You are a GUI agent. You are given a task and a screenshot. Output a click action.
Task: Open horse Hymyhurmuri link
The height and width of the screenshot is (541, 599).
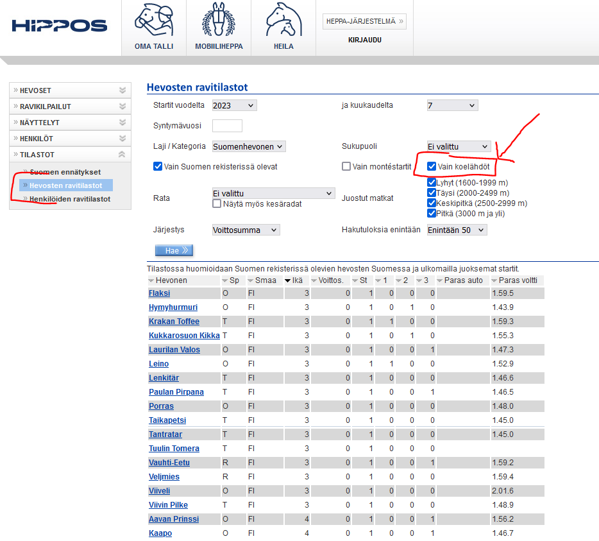pos(173,307)
